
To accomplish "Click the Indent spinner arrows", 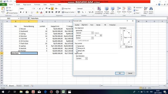I will pos(101,35).
